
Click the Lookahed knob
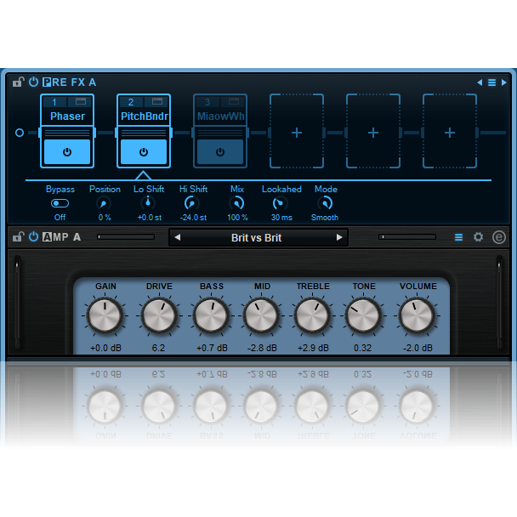(x=280, y=203)
